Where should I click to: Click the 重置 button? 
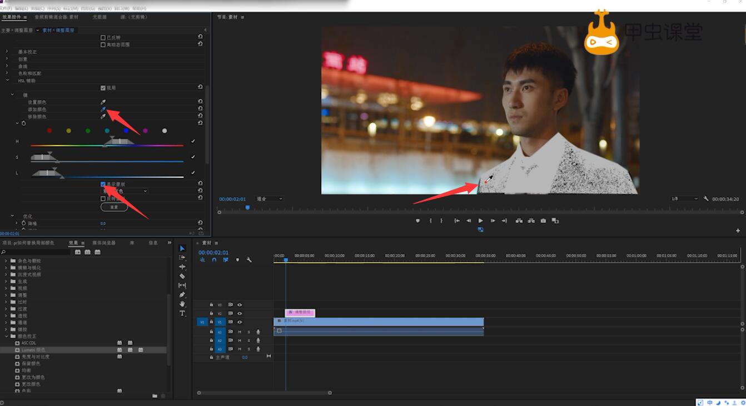pos(114,207)
